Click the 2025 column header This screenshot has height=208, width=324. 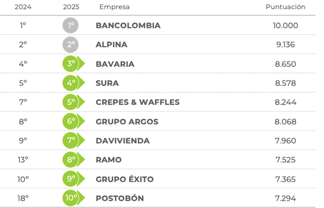coord(71,7)
